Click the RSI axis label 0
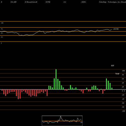The height and width of the screenshot is (126, 126). point(1,43)
